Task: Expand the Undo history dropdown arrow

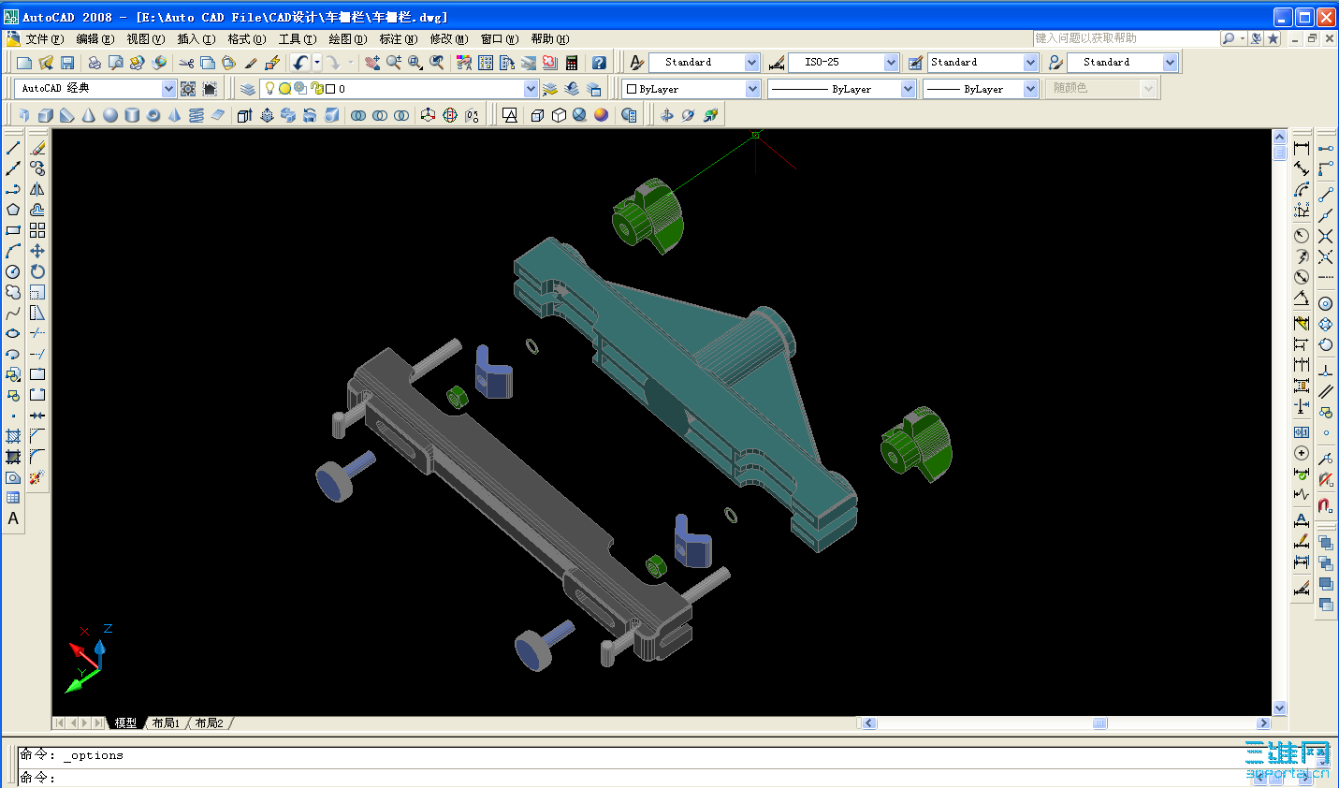Action: point(317,63)
